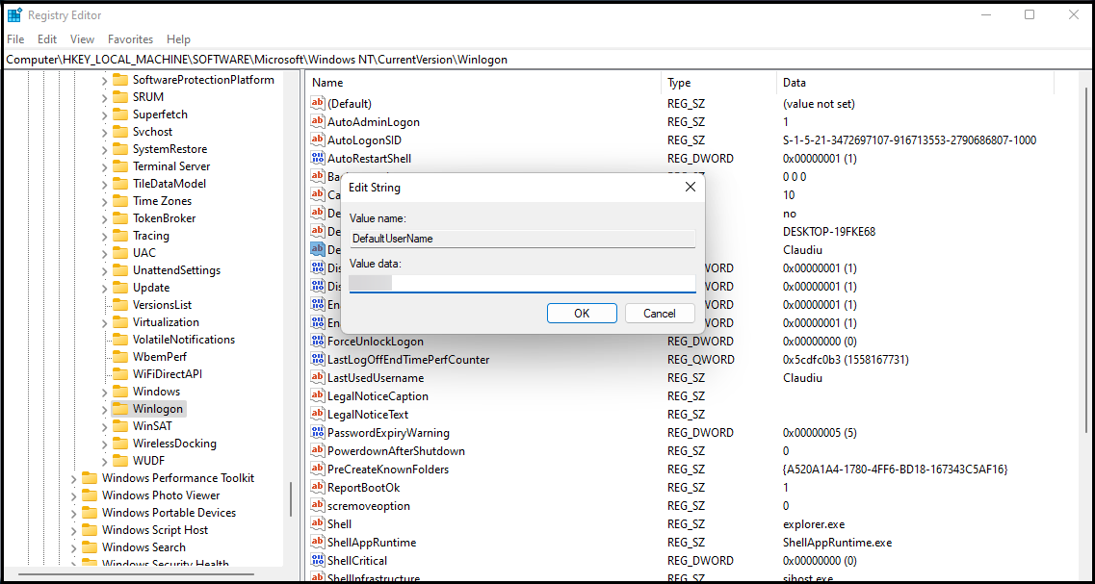This screenshot has height=584, width=1095.
Task: Confirm the Edit String dialog with OK
Action: coord(582,314)
